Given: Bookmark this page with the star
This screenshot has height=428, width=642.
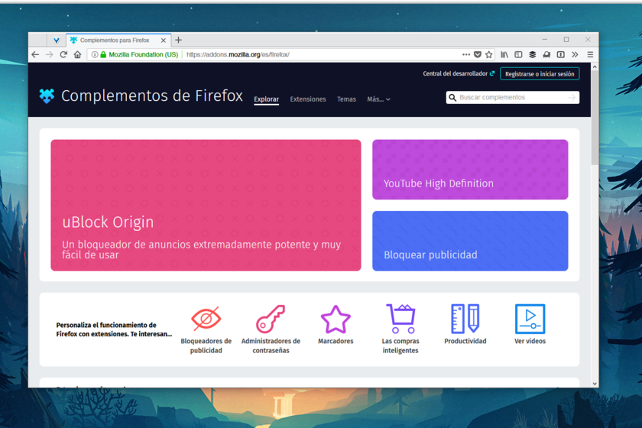Looking at the screenshot, I should (x=489, y=54).
